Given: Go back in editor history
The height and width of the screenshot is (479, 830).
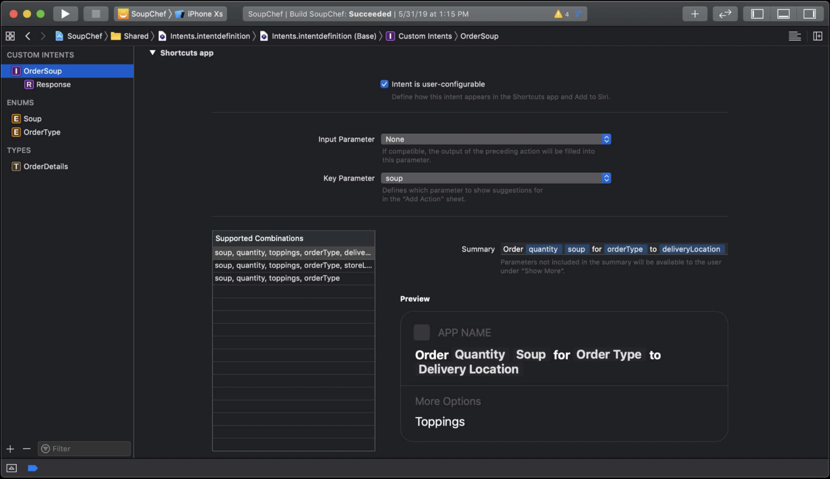Looking at the screenshot, I should tap(28, 36).
